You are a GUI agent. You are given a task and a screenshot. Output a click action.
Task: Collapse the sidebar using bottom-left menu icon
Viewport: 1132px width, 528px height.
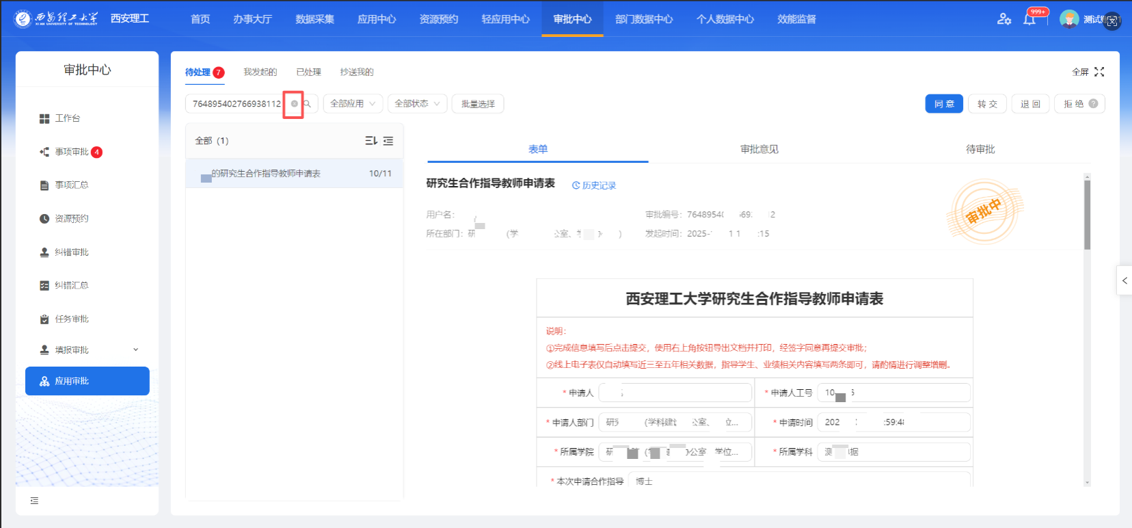34,501
